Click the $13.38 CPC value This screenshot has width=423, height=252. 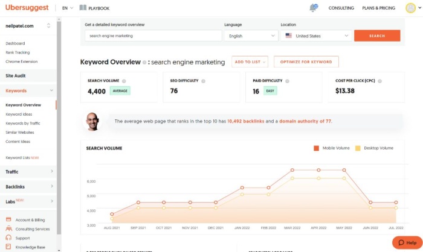(345, 91)
